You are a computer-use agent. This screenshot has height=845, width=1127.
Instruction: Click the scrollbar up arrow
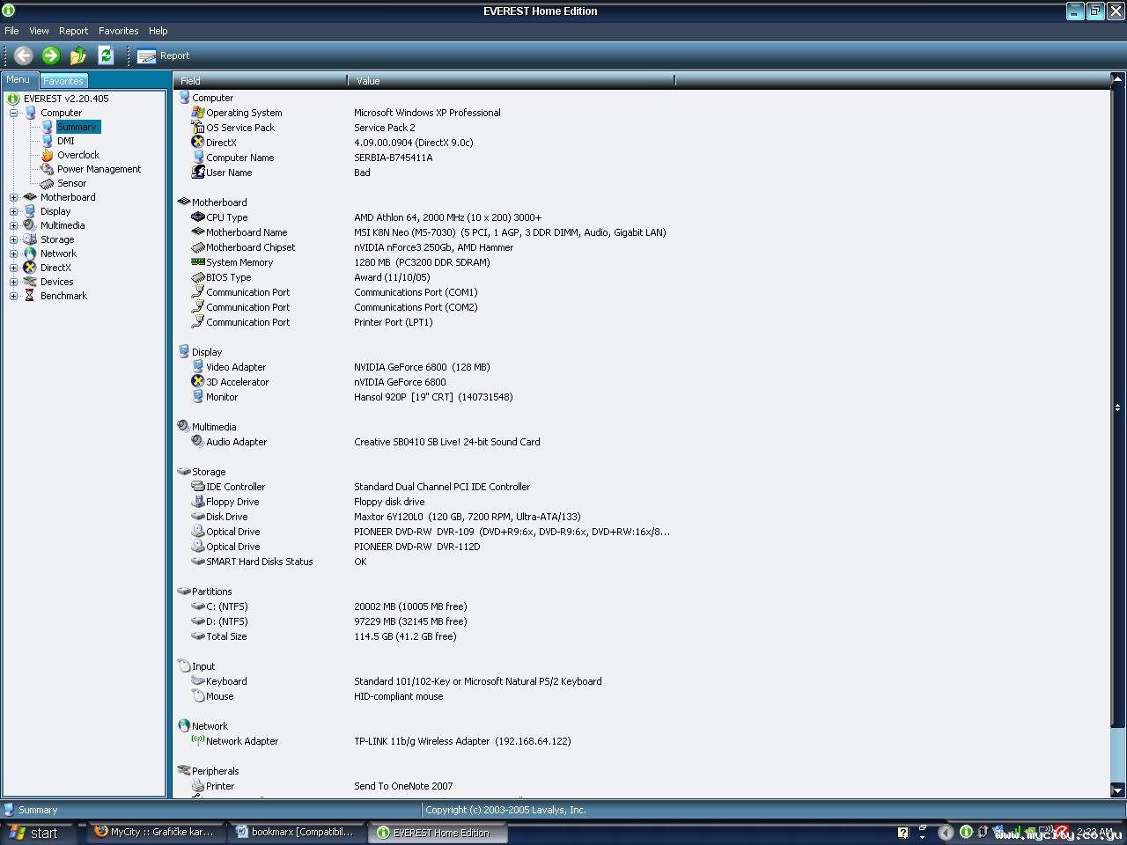(x=1117, y=80)
